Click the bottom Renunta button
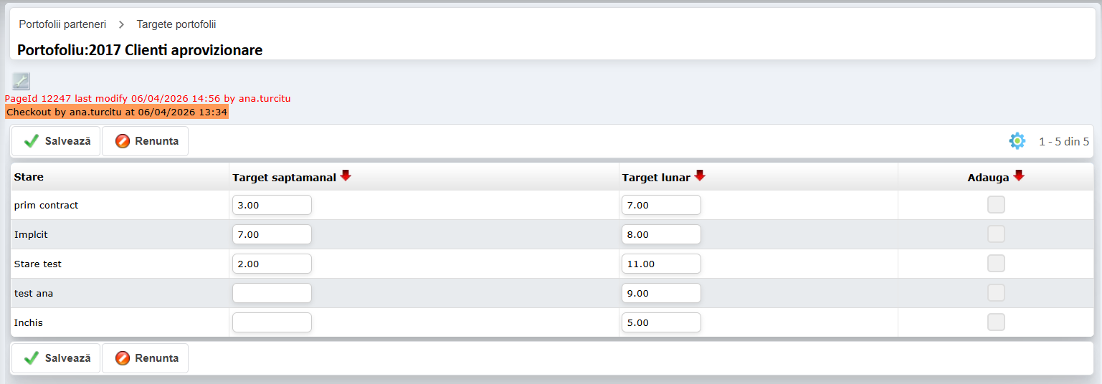1102x384 pixels. click(x=146, y=358)
